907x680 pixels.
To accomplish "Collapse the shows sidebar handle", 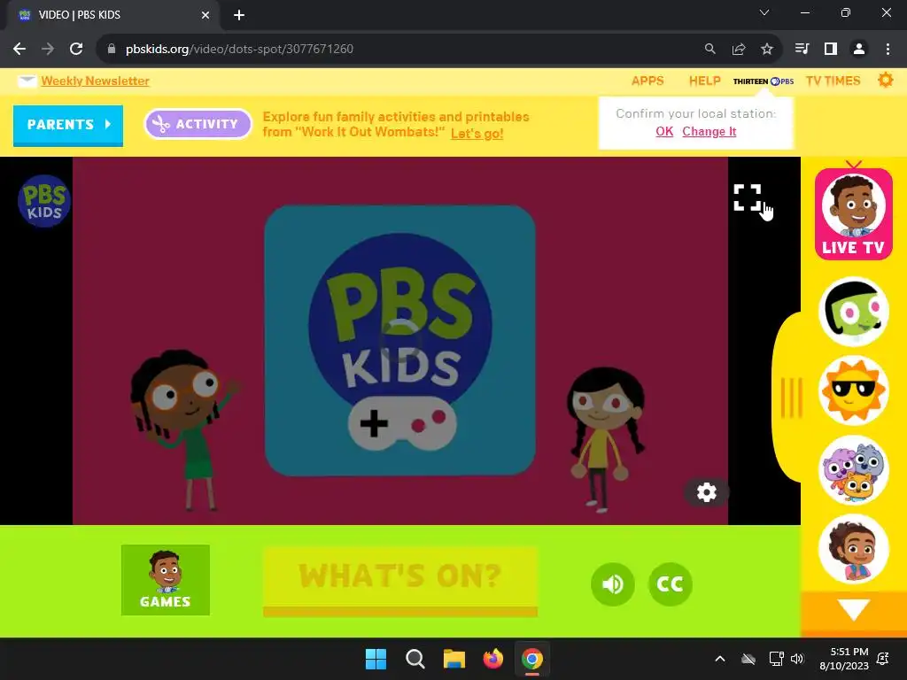I will coord(791,398).
